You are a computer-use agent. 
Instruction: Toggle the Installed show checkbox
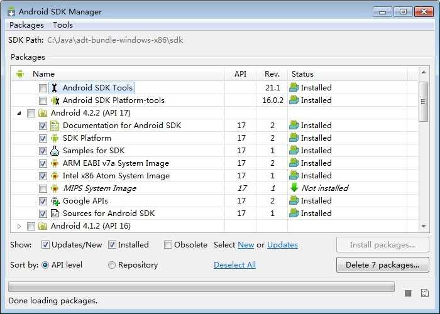112,245
